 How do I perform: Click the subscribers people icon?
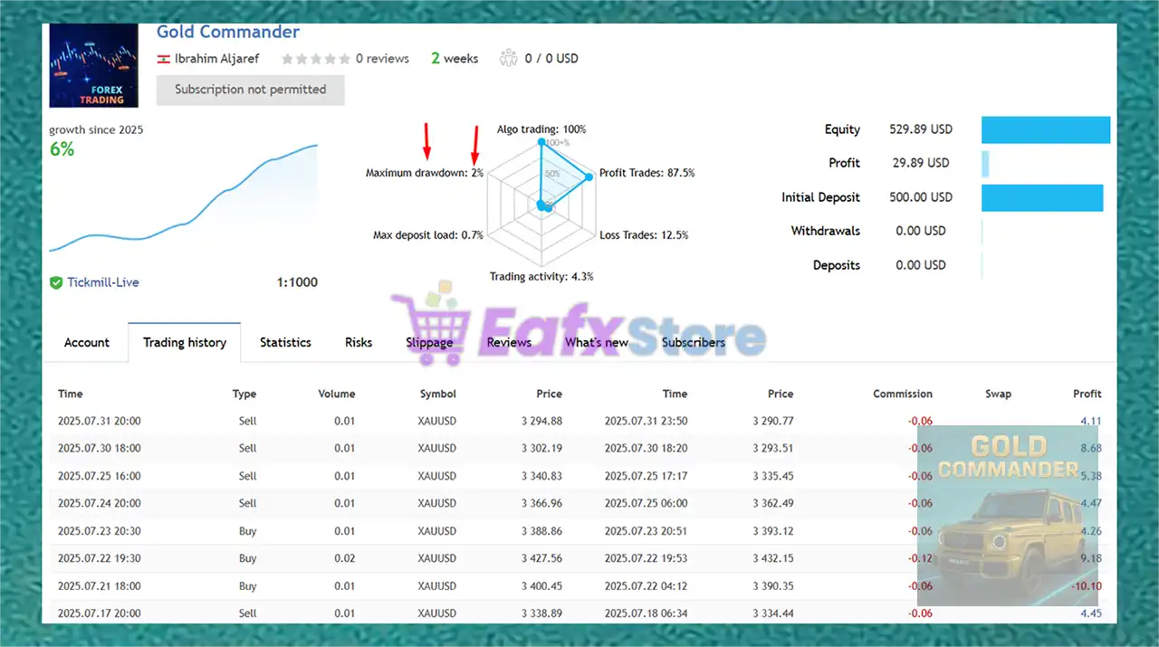click(507, 58)
